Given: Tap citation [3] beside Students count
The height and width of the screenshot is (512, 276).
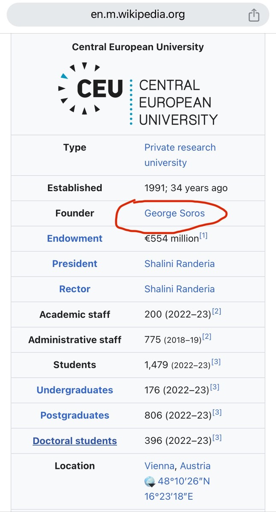Looking at the screenshot, I should [x=216, y=362].
